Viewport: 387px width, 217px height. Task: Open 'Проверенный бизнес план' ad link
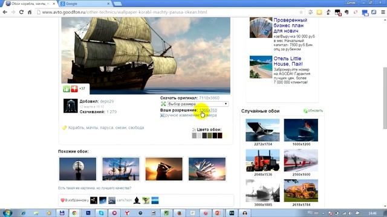coord(290,25)
